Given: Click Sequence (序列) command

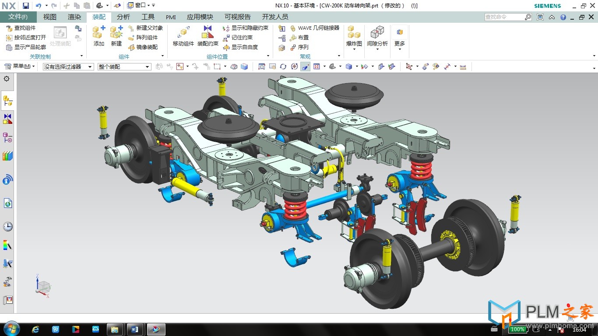Looking at the screenshot, I should pyautogui.click(x=299, y=47).
